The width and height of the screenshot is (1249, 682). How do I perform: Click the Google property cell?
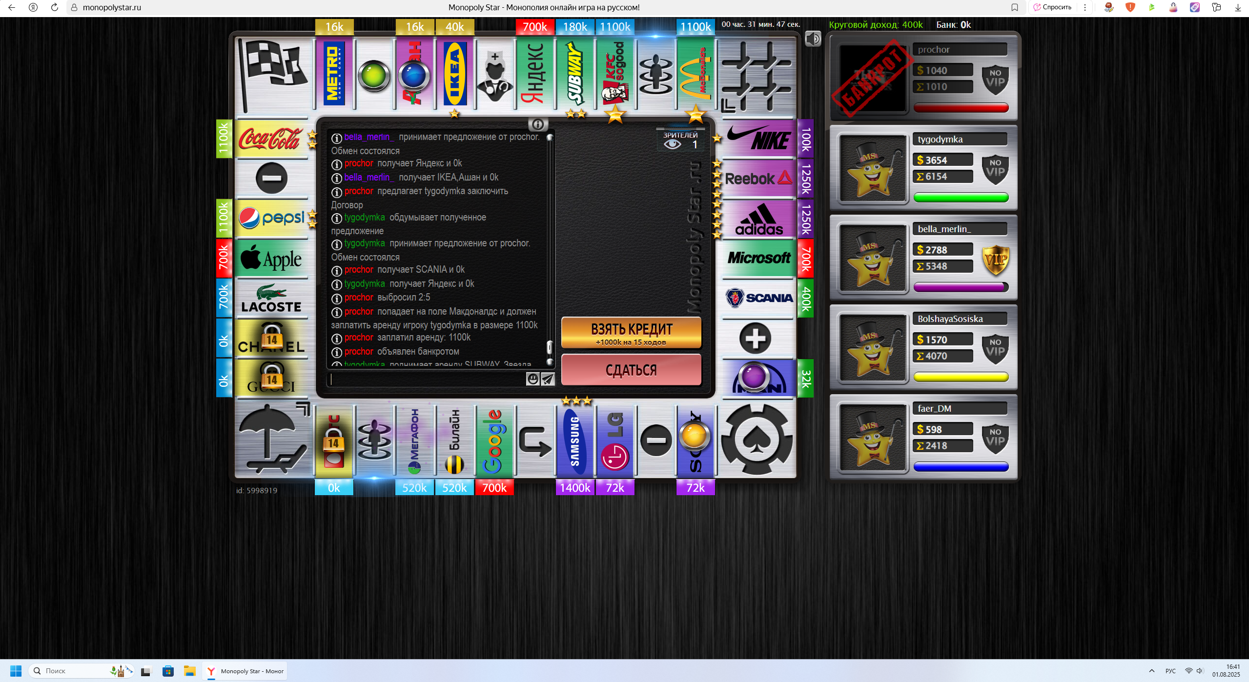(x=494, y=441)
